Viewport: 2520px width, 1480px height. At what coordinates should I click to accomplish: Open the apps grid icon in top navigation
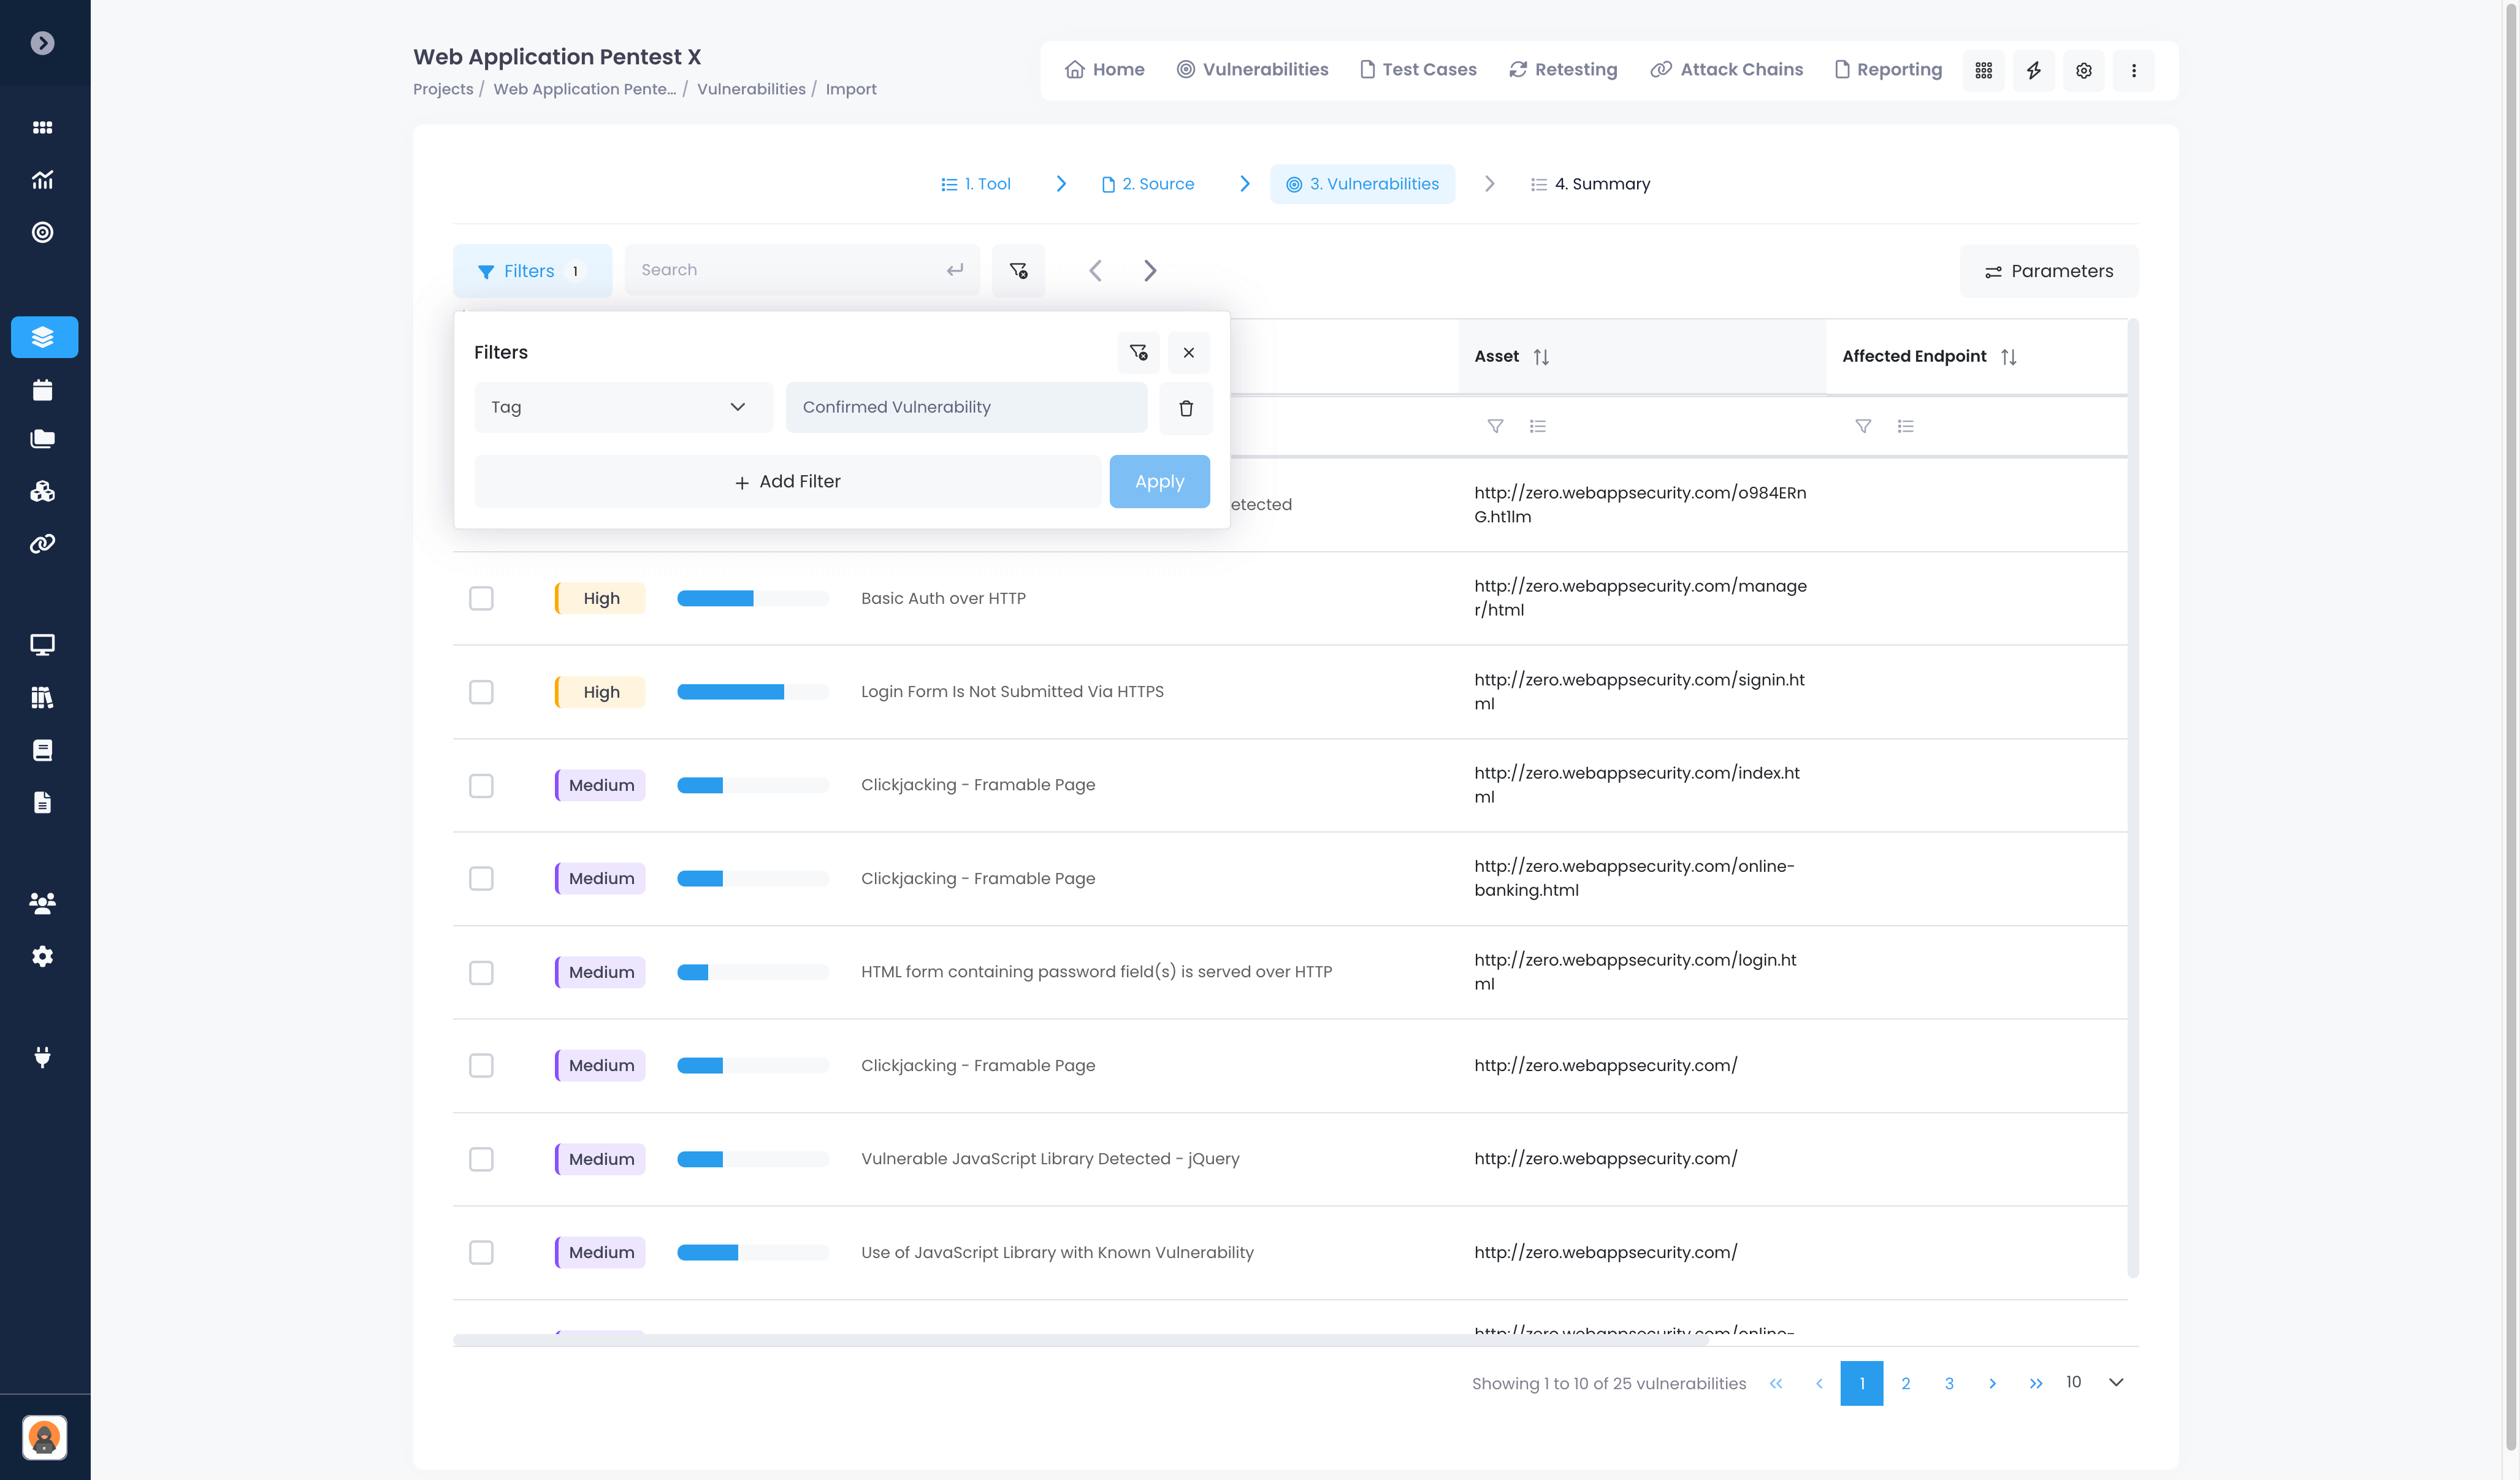point(1983,70)
